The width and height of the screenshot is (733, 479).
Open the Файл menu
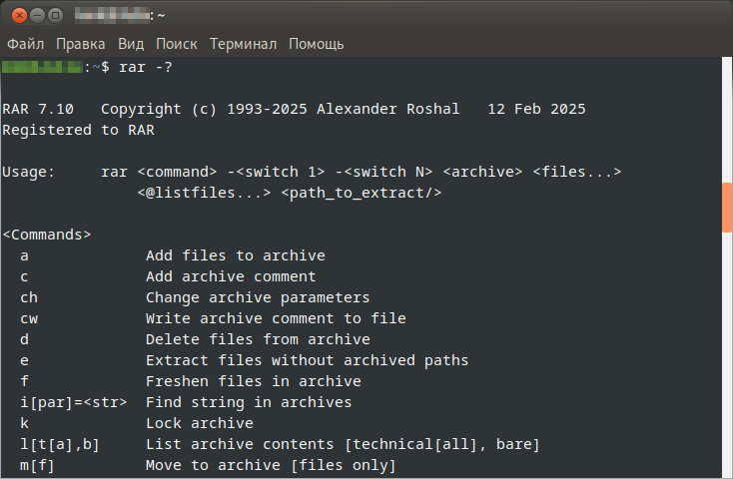click(x=26, y=44)
